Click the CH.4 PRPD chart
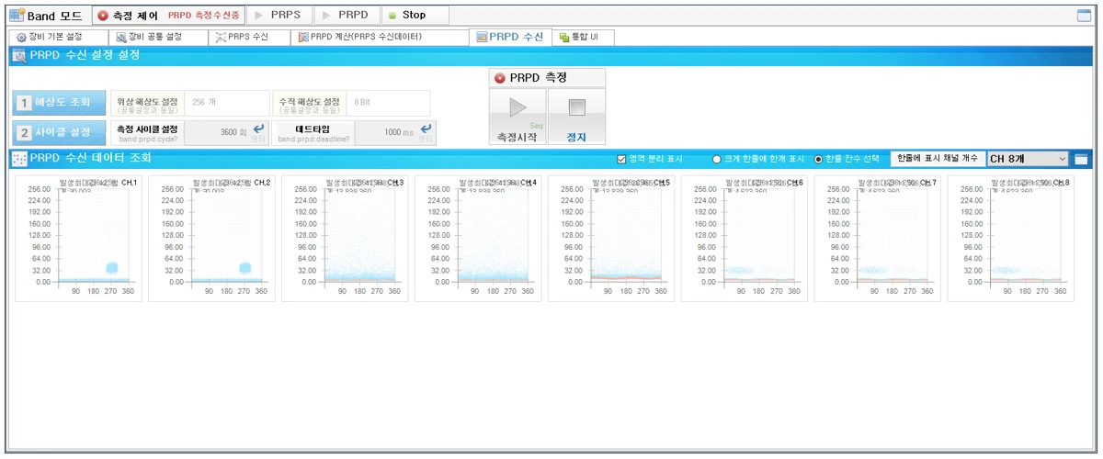Image resolution: width=1103 pixels, height=459 pixels. pyautogui.click(x=478, y=239)
